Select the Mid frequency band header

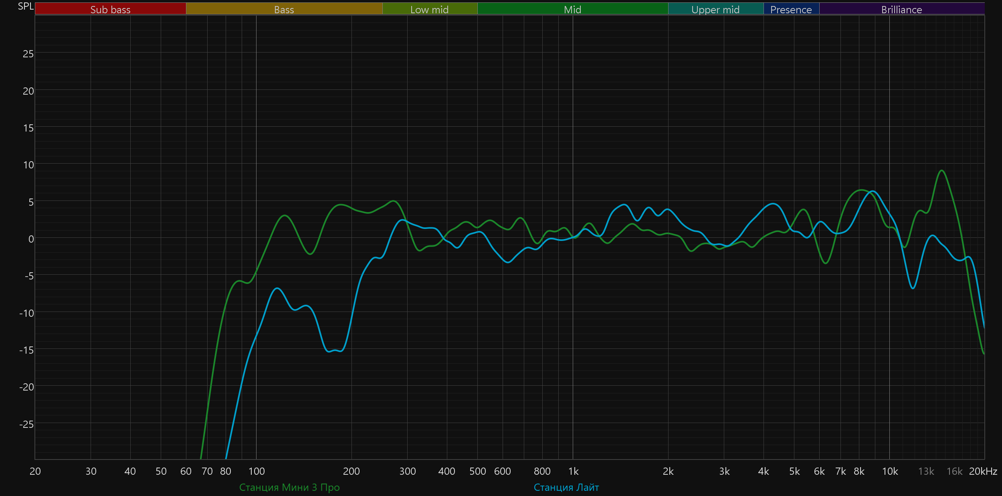[x=572, y=9]
